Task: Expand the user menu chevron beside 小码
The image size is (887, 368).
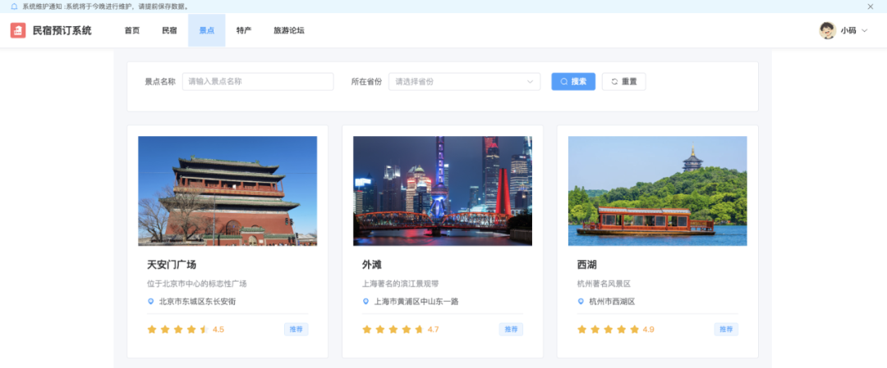Action: point(864,31)
